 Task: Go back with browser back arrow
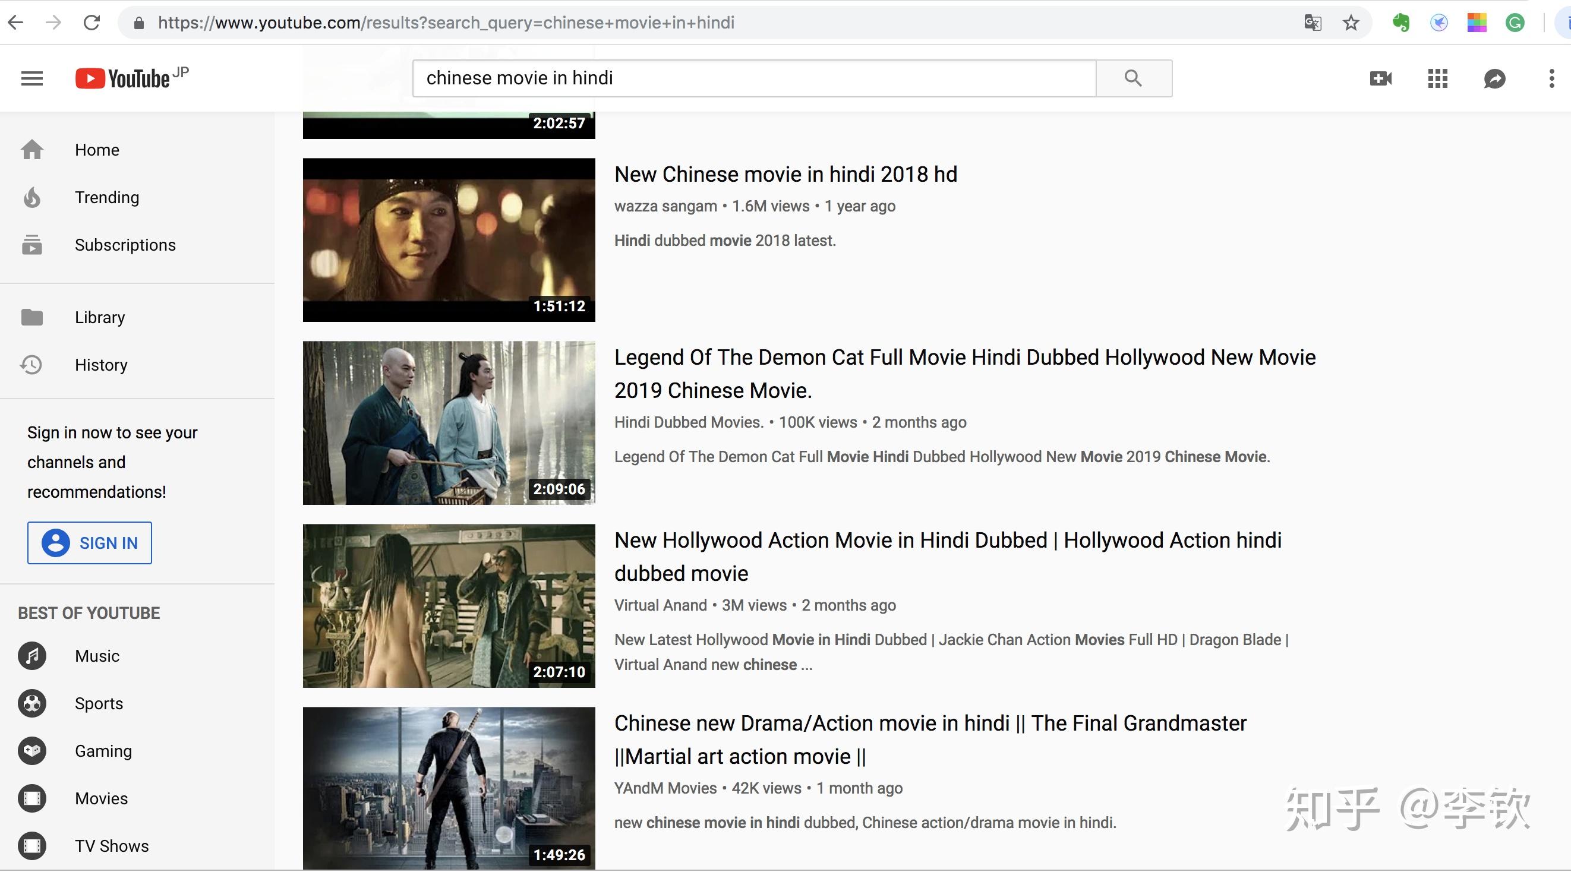pos(15,23)
